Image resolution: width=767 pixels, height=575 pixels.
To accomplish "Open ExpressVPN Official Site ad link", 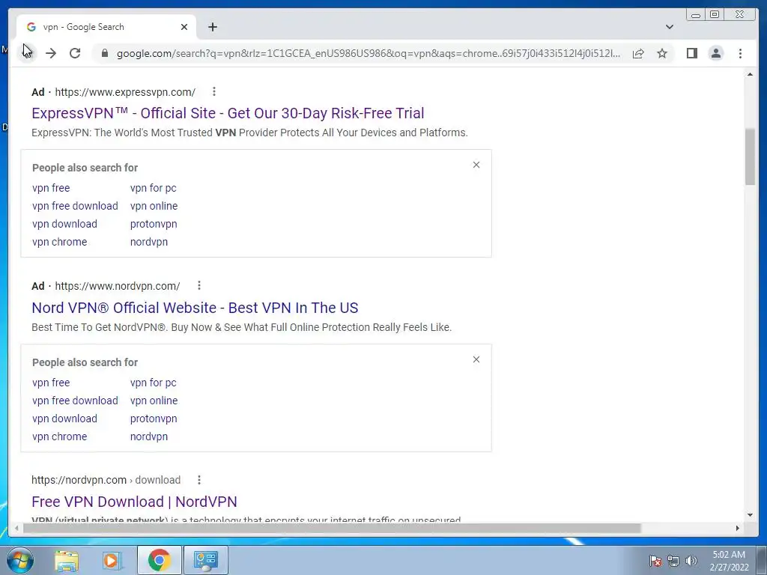I will pyautogui.click(x=228, y=113).
